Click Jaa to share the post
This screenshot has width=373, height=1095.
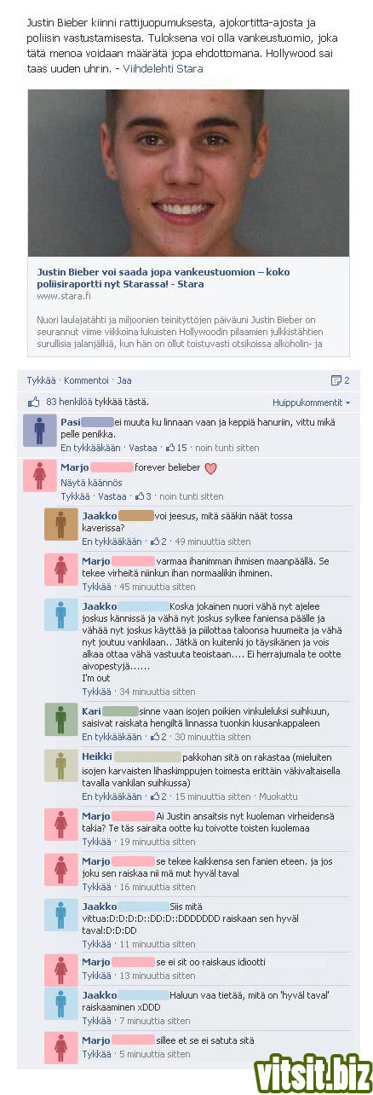(124, 380)
